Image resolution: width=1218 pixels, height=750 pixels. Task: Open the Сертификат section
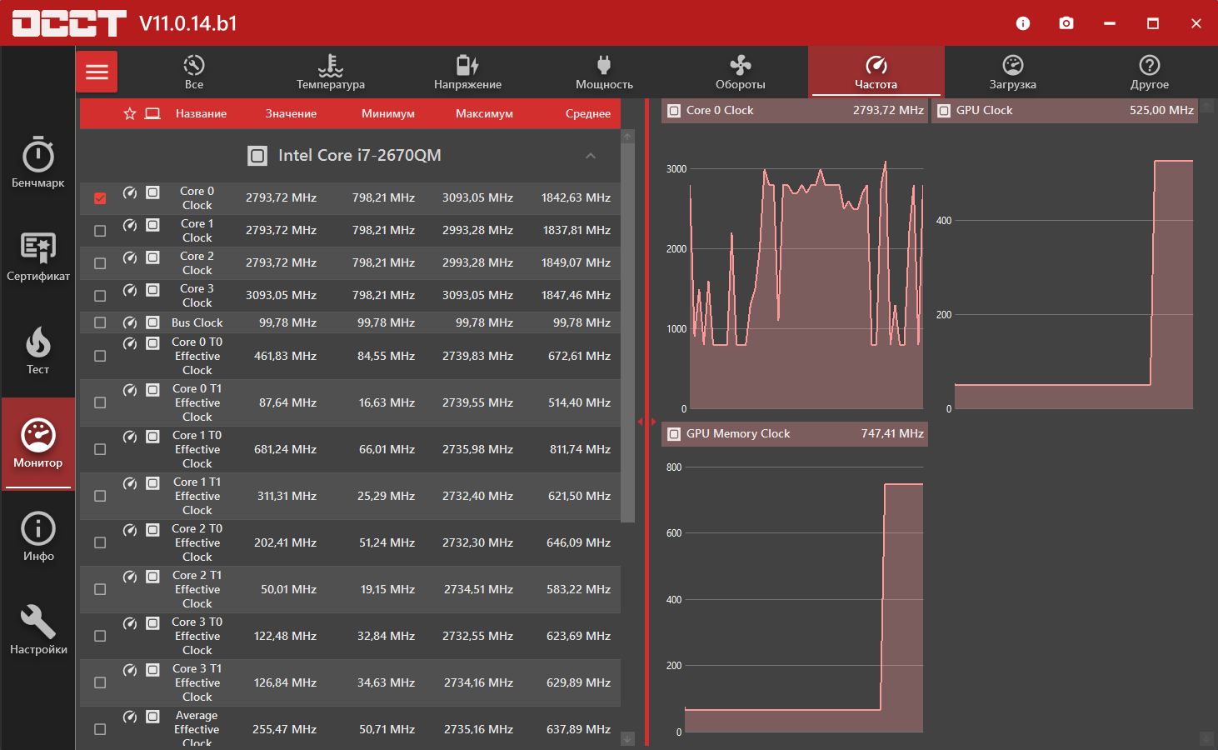[37, 256]
